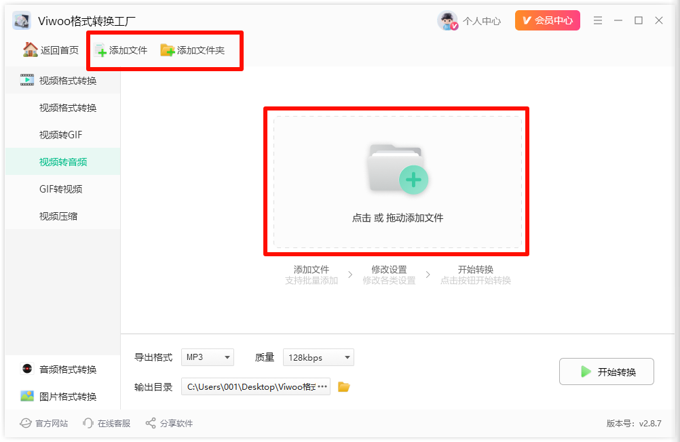Open the output folder icon
Viewport: 680px width, 442px height.
click(344, 386)
